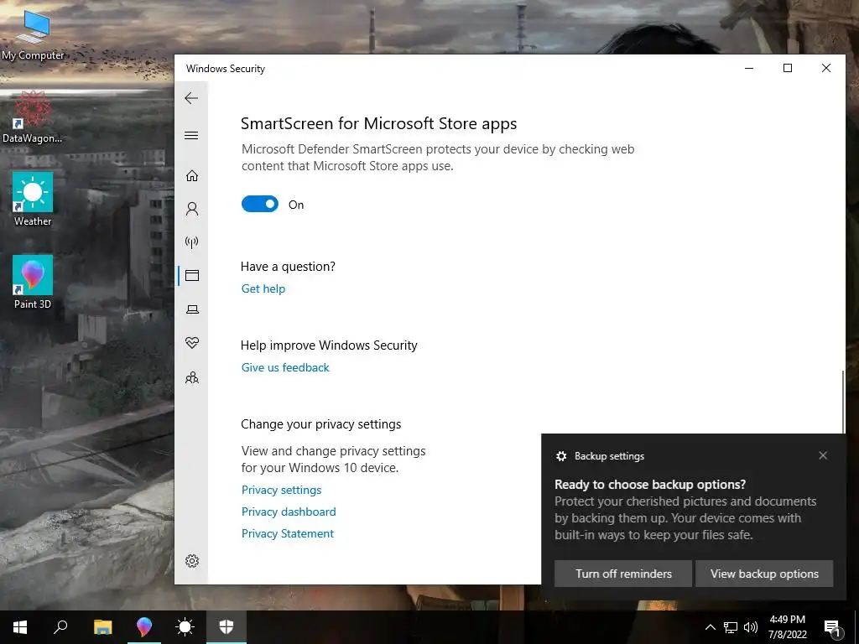Open the Windows Start menu
Screen dimensions: 859x644
(20, 627)
